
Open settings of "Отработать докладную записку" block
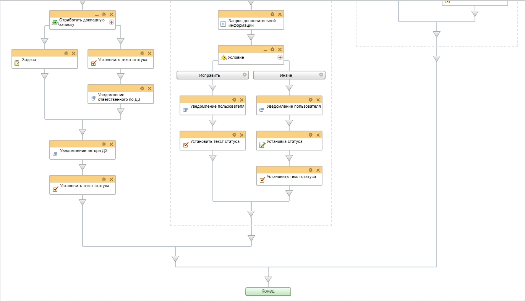pos(104,15)
